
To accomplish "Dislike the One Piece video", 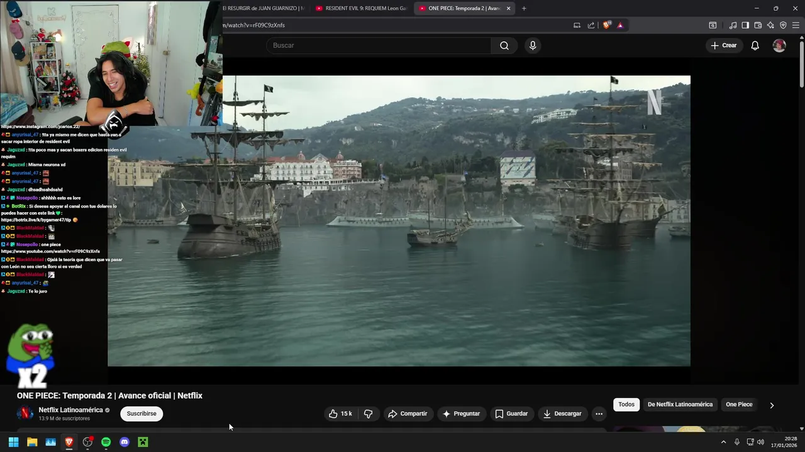I will click(369, 414).
